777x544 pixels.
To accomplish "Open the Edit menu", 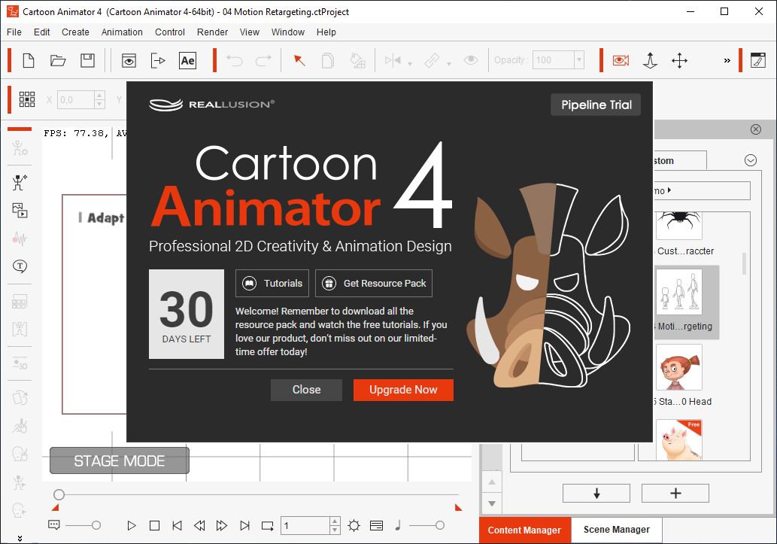I will 41,32.
